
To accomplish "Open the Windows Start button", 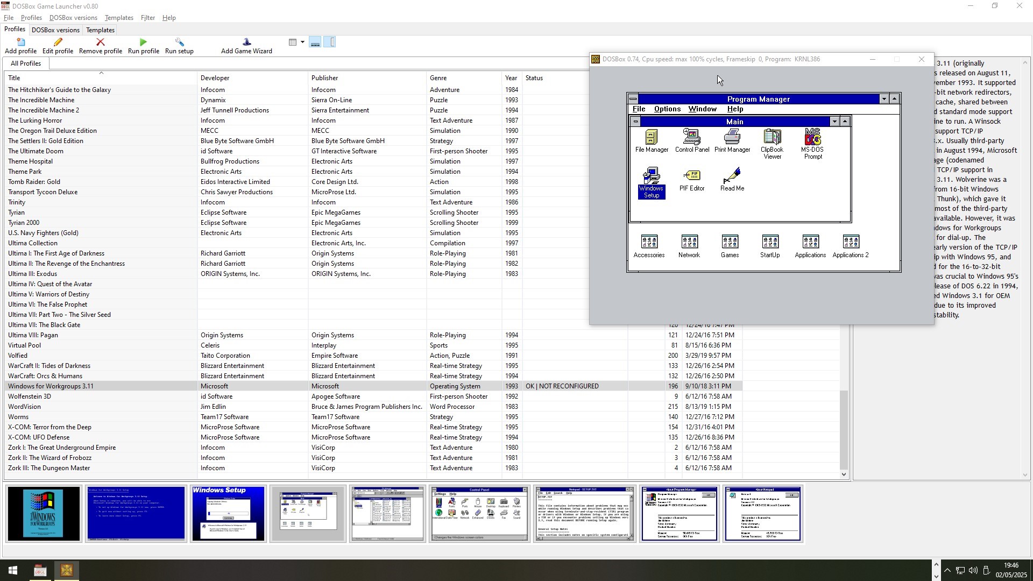I will point(13,570).
